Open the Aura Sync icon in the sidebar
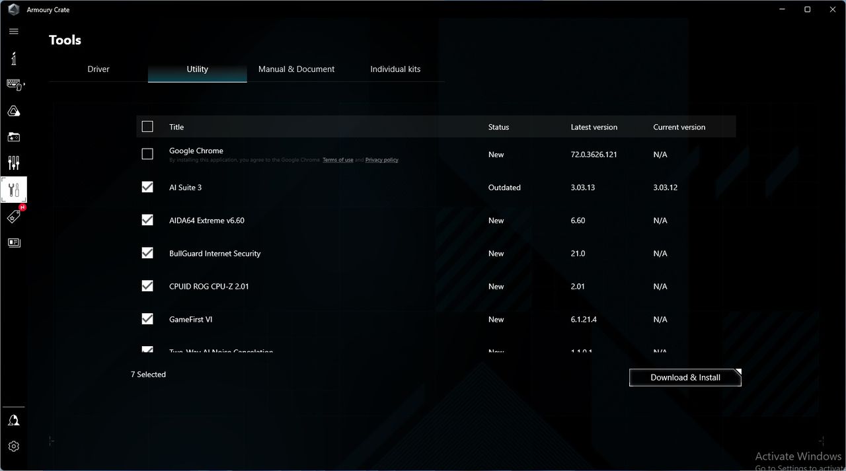Screen dimensions: 846x471 click(14, 111)
